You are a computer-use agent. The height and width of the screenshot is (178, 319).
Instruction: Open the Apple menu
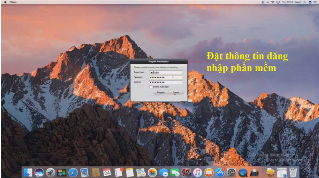[x=5, y=2]
